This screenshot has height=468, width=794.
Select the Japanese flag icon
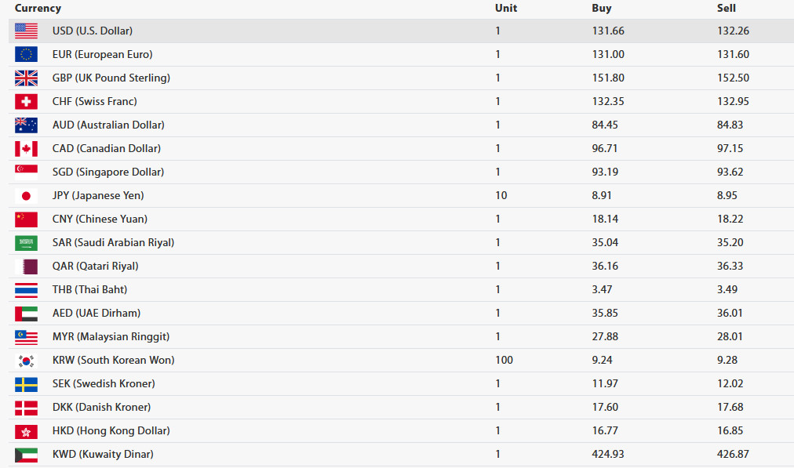[x=27, y=195]
